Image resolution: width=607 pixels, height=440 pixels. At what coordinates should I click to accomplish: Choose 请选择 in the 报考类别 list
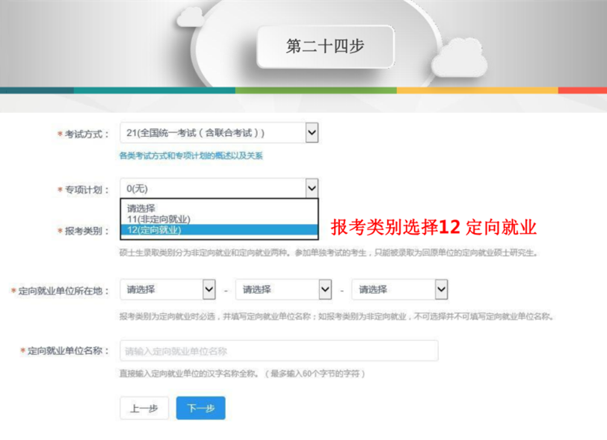point(141,208)
